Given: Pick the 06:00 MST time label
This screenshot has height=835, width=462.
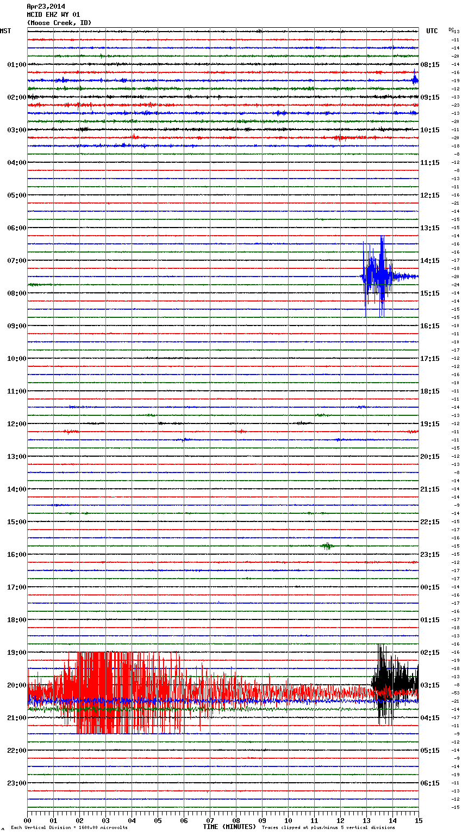Looking at the screenshot, I should click(x=17, y=228).
